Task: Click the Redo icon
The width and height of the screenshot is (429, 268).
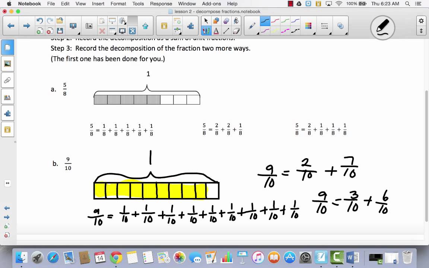Action: pyautogui.click(x=50, y=21)
